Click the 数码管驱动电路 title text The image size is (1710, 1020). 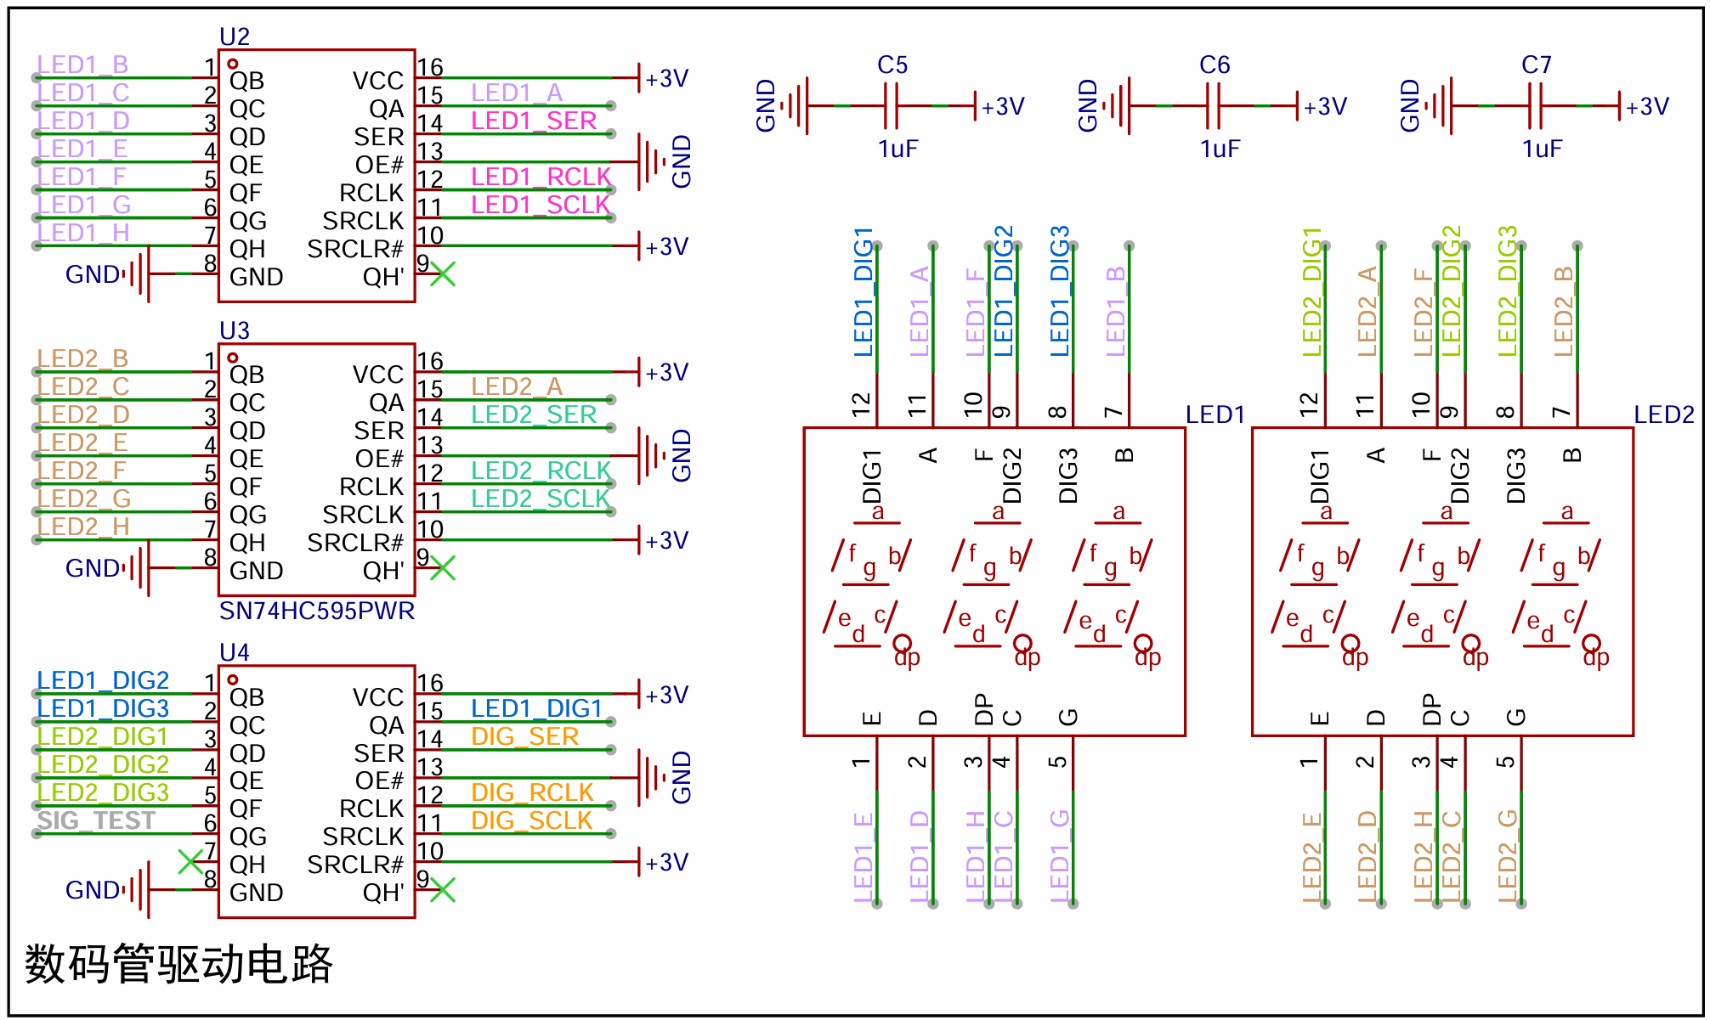[x=178, y=963]
